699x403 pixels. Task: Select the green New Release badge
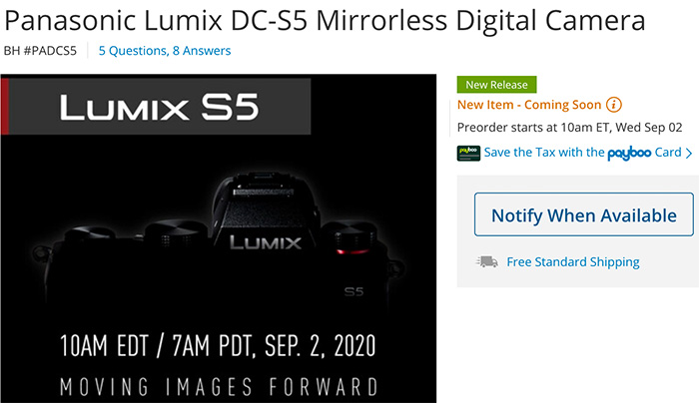(496, 85)
